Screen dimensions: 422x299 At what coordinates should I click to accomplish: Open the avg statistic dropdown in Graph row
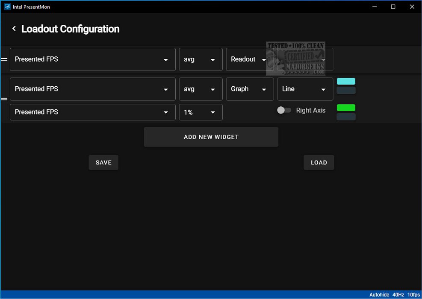pyautogui.click(x=201, y=89)
